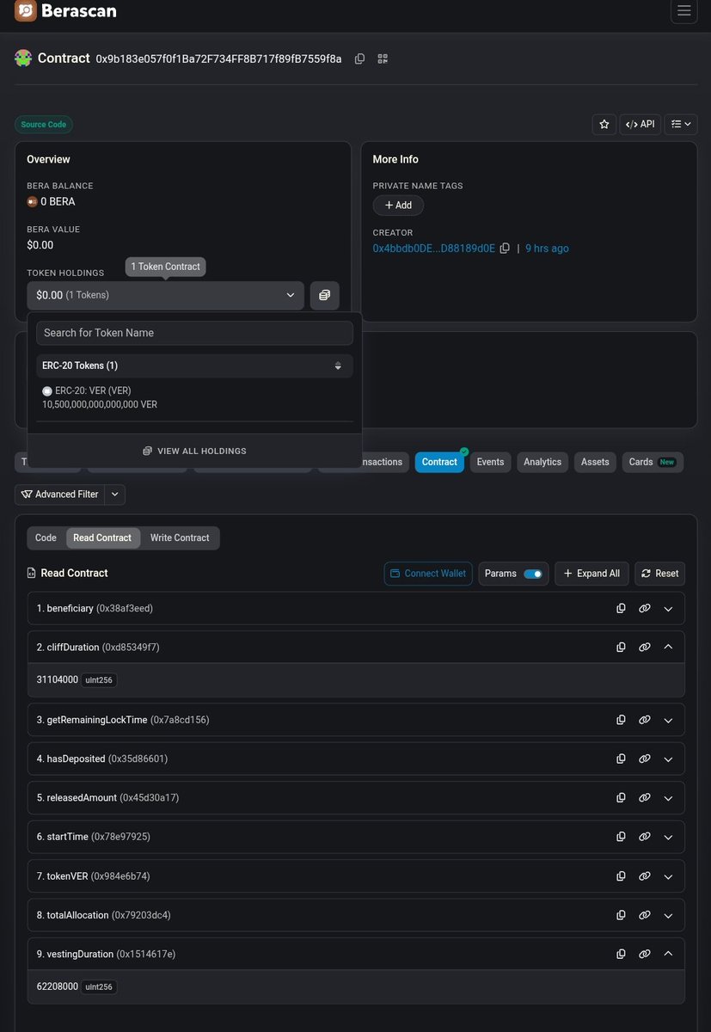Copy permalink for hasDeposited method
Image resolution: width=711 pixels, height=1032 pixels.
(x=644, y=759)
